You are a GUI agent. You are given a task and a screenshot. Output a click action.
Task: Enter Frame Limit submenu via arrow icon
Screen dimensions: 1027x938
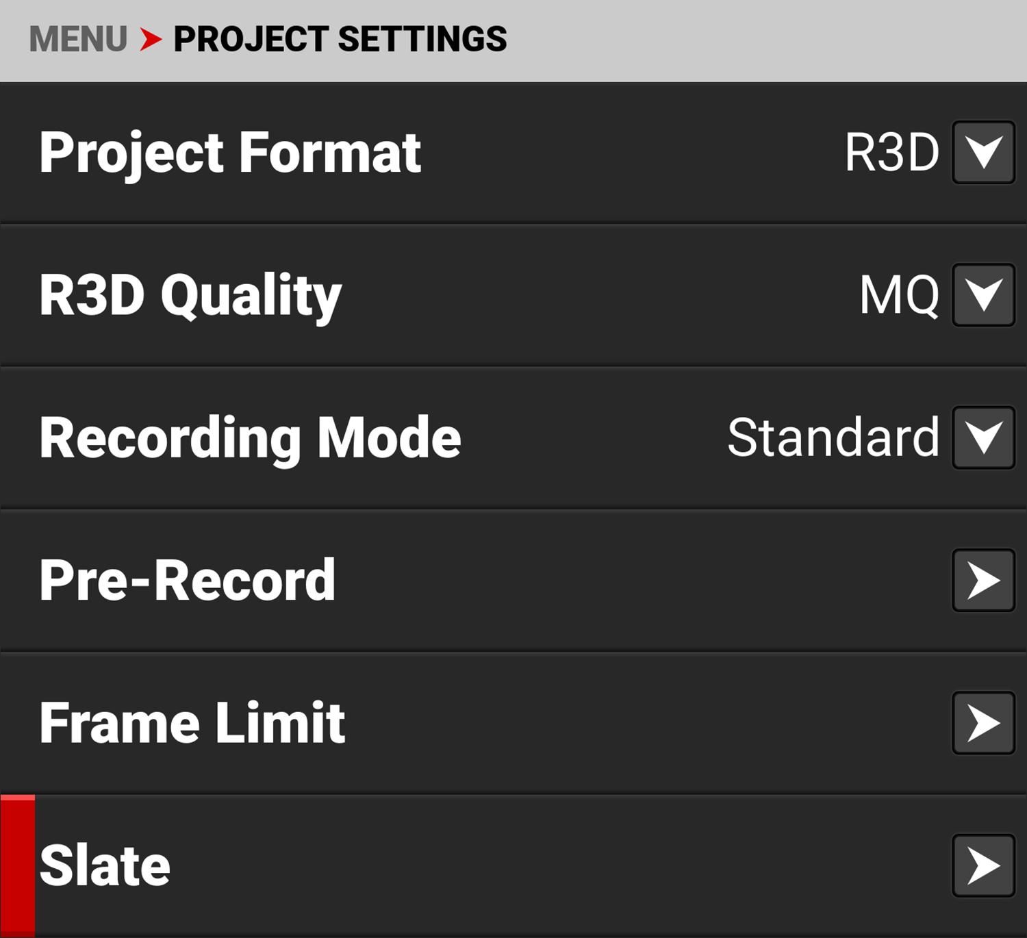click(983, 723)
